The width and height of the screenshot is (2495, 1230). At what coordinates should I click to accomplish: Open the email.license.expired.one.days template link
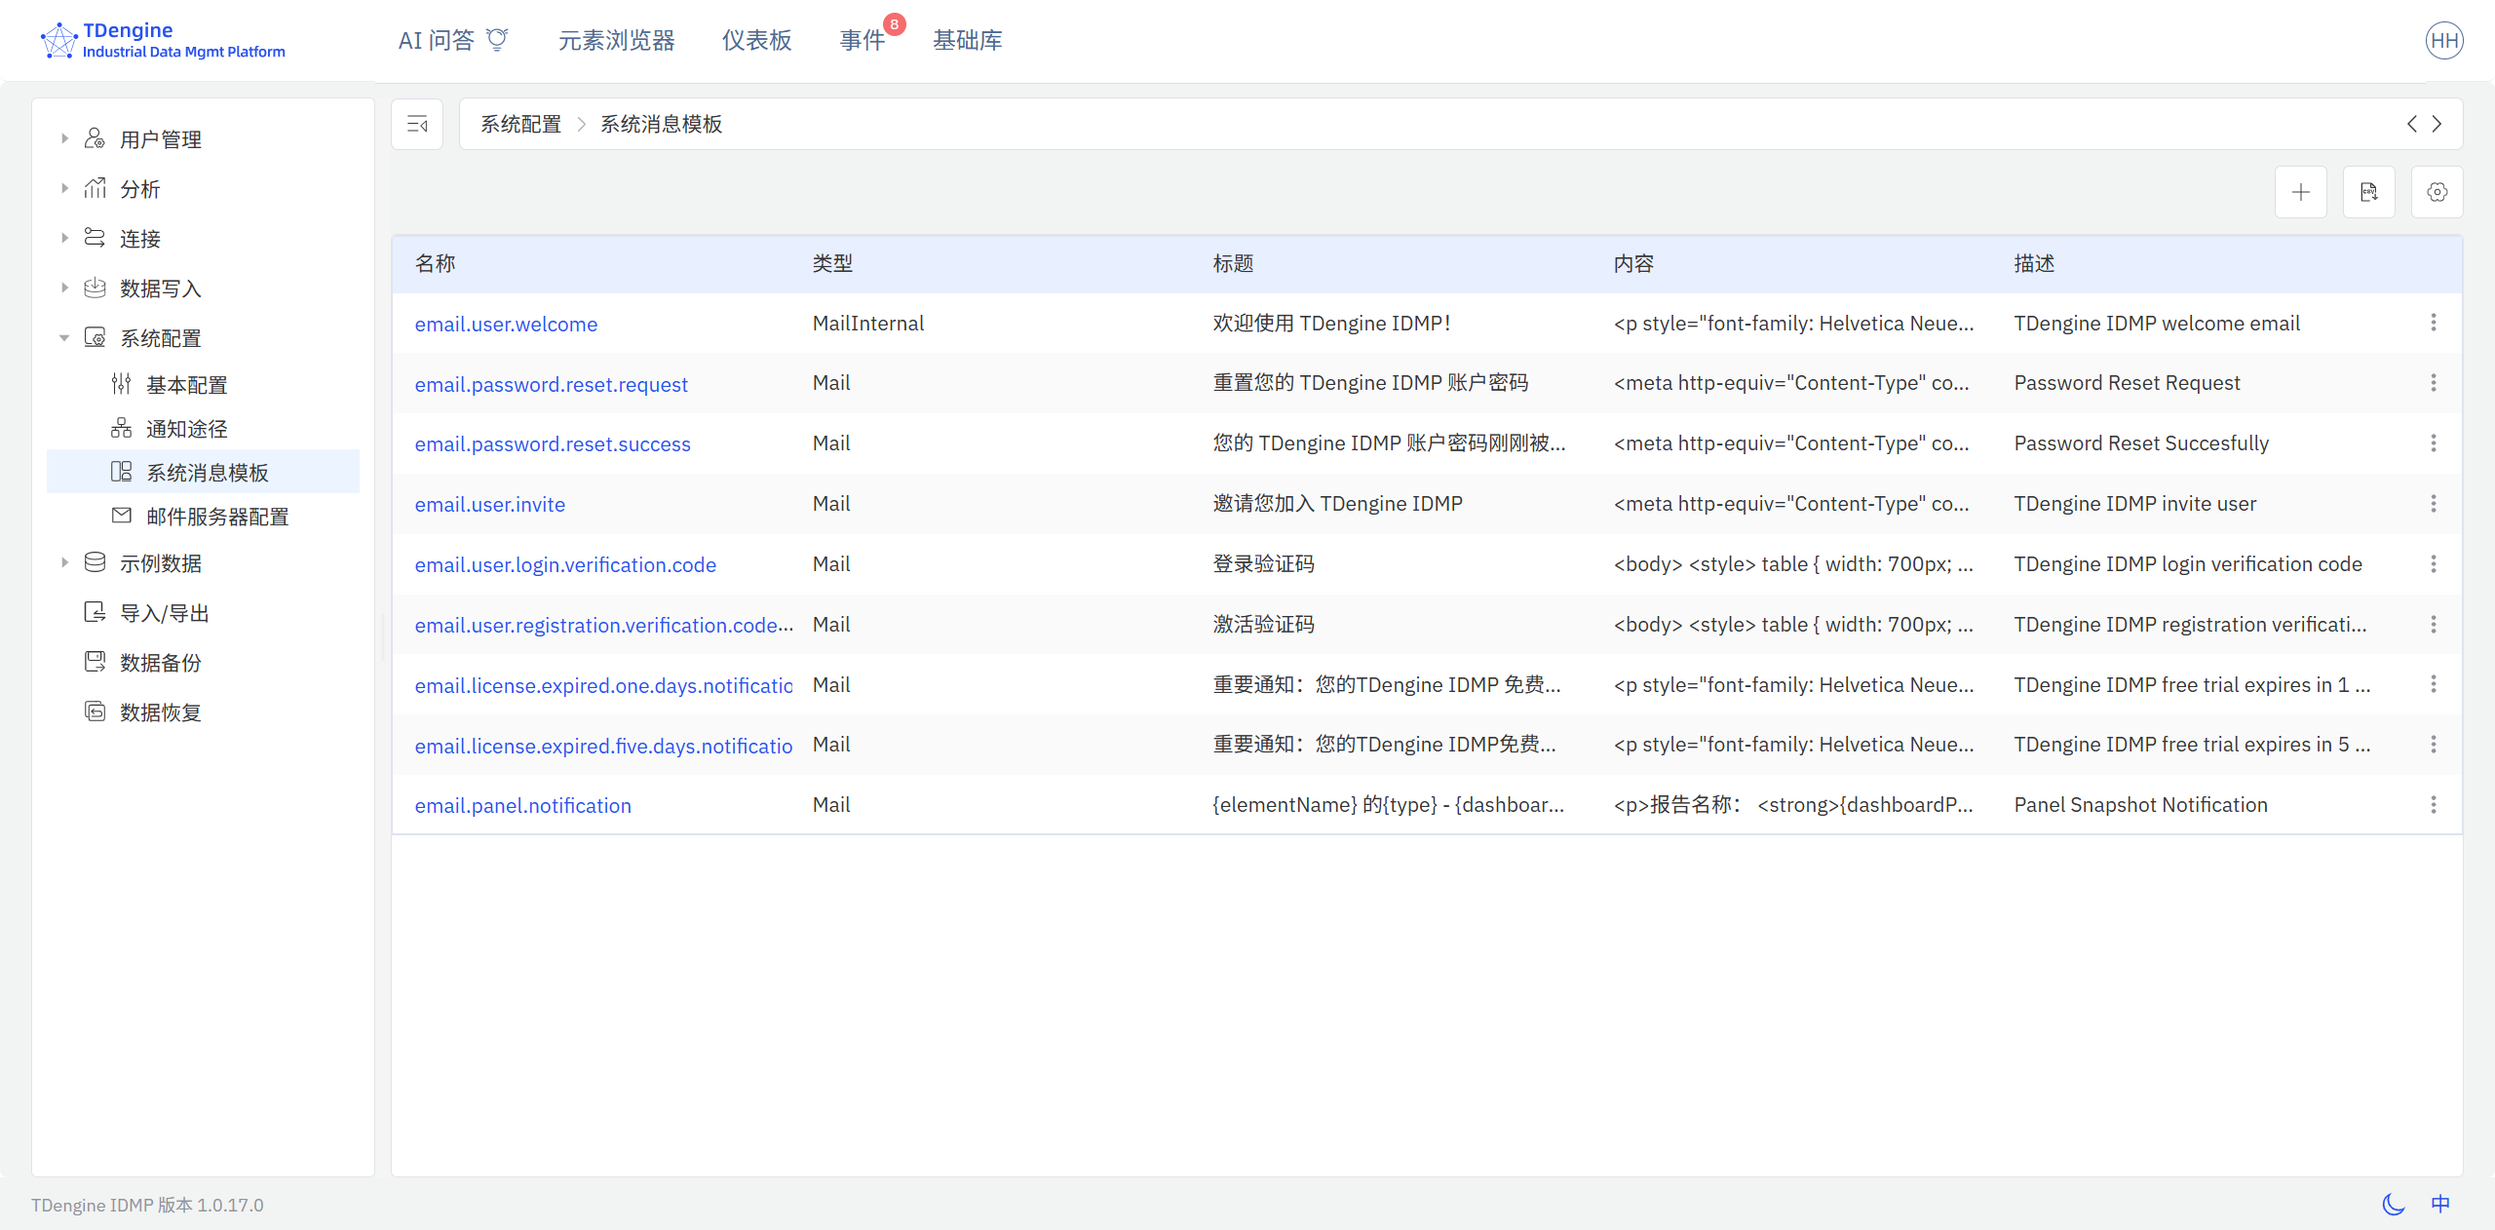point(603,685)
